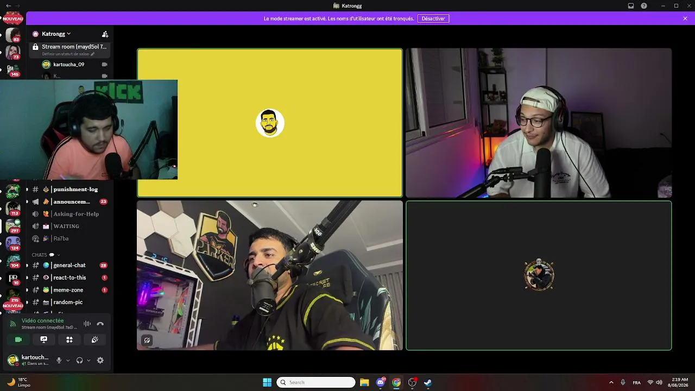Click the Vidéo connectée status text
Viewport: 695px width, 391px height.
pos(42,321)
